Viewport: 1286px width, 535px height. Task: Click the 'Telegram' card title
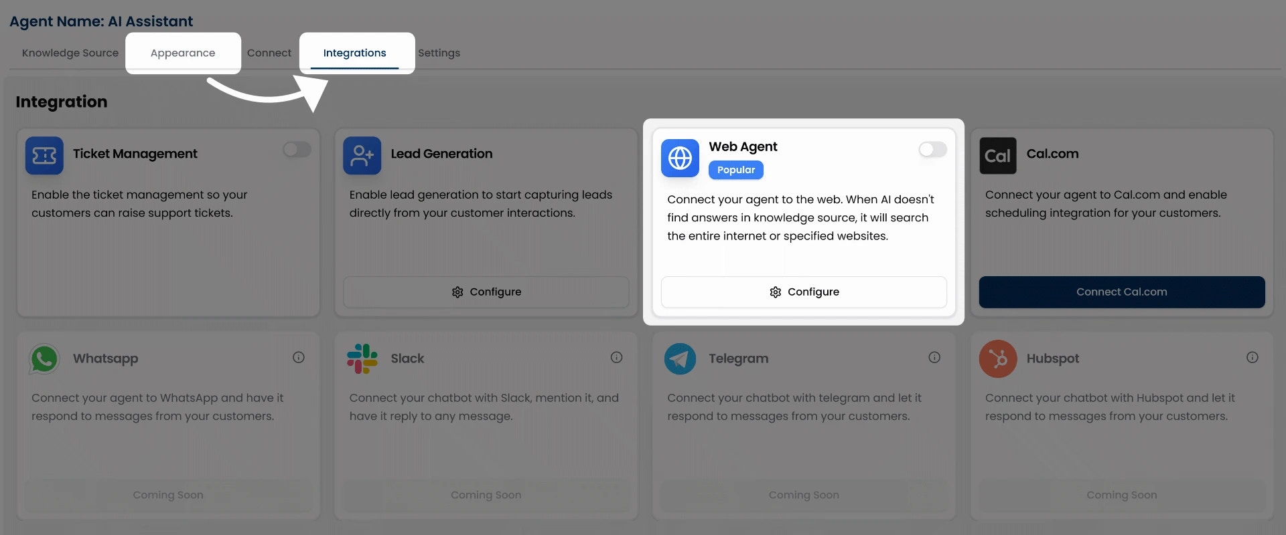[x=738, y=358]
